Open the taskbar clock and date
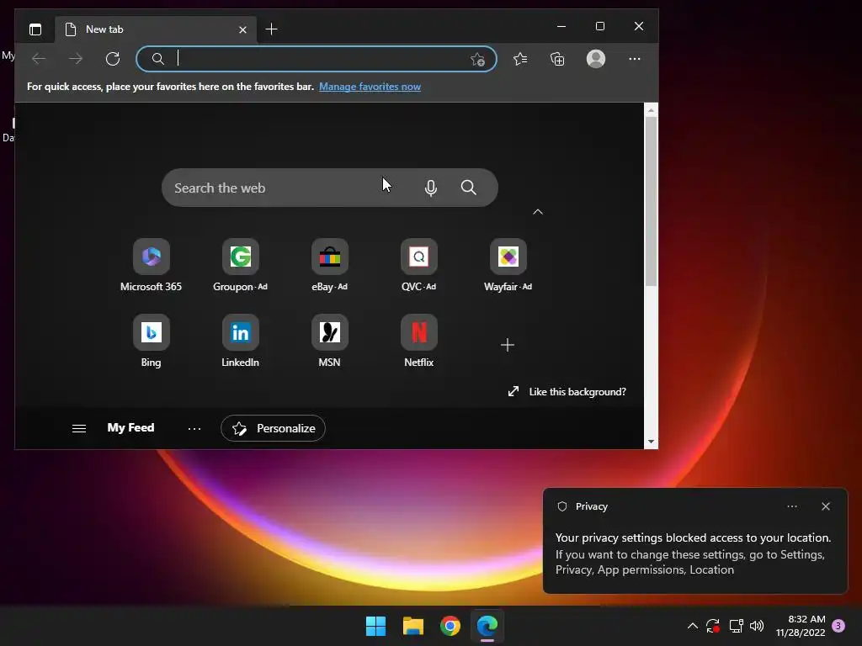Image resolution: width=862 pixels, height=646 pixels. pyautogui.click(x=801, y=626)
